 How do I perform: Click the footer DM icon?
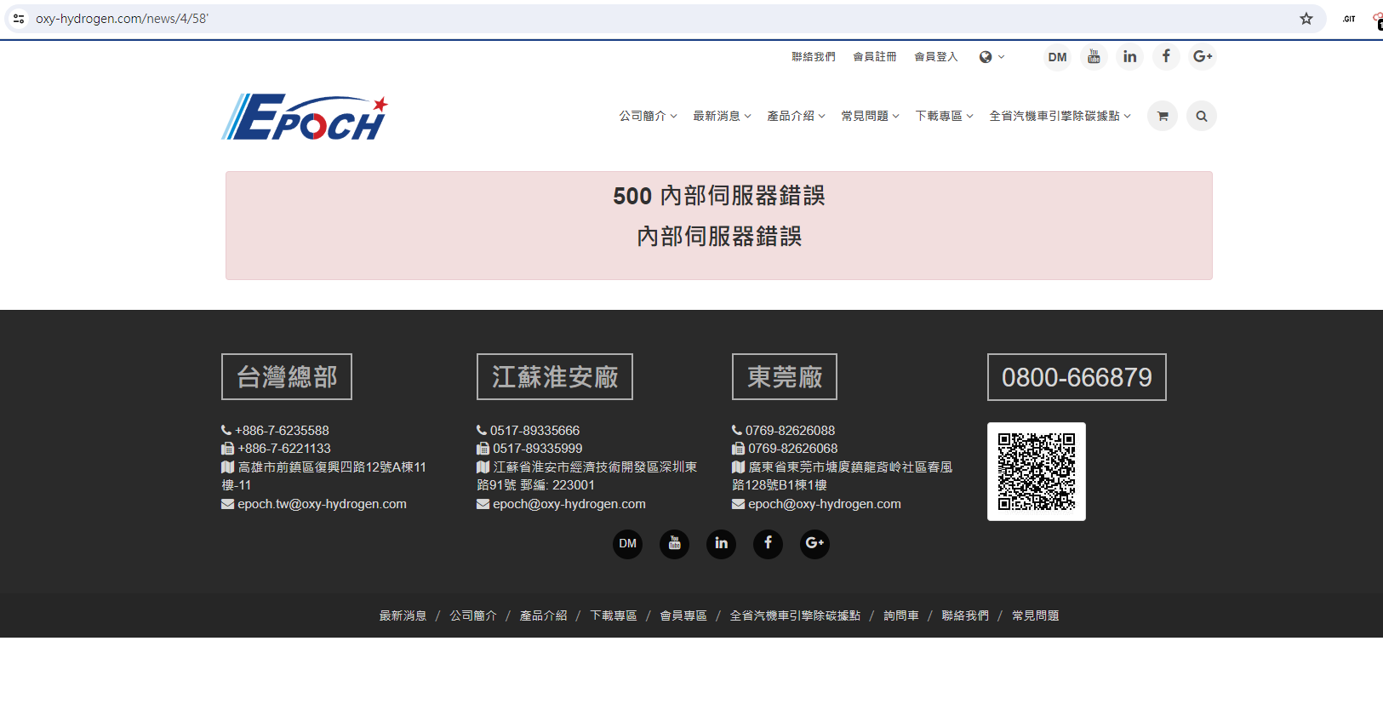coord(627,543)
